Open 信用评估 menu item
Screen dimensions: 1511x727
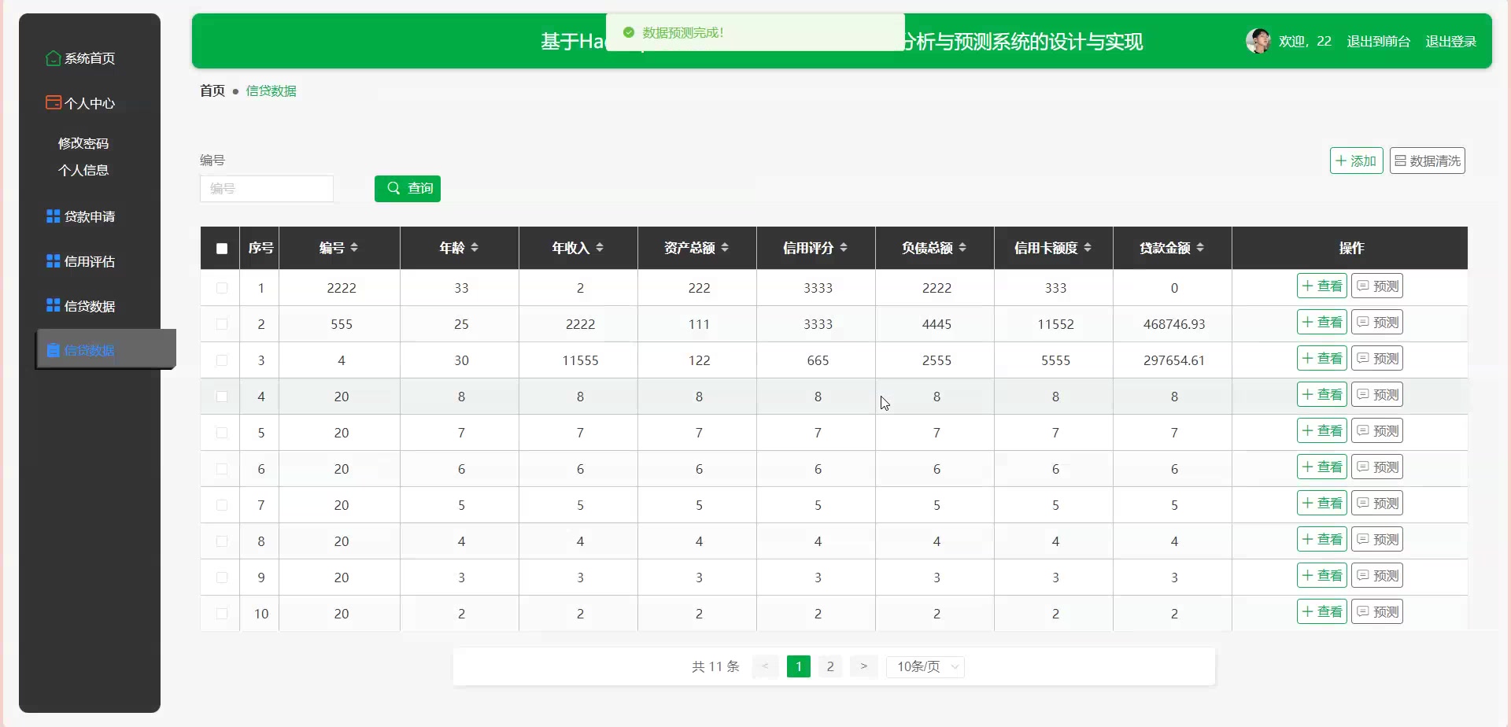90,261
